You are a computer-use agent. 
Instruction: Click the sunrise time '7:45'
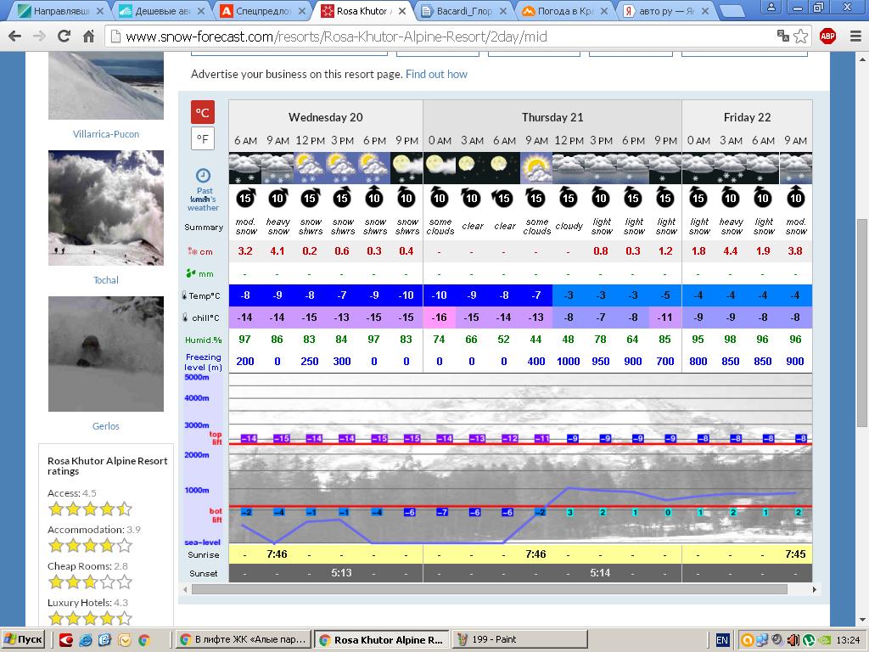click(795, 554)
